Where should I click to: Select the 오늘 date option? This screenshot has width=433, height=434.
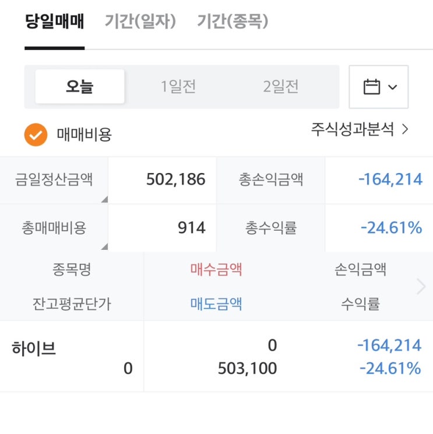80,87
